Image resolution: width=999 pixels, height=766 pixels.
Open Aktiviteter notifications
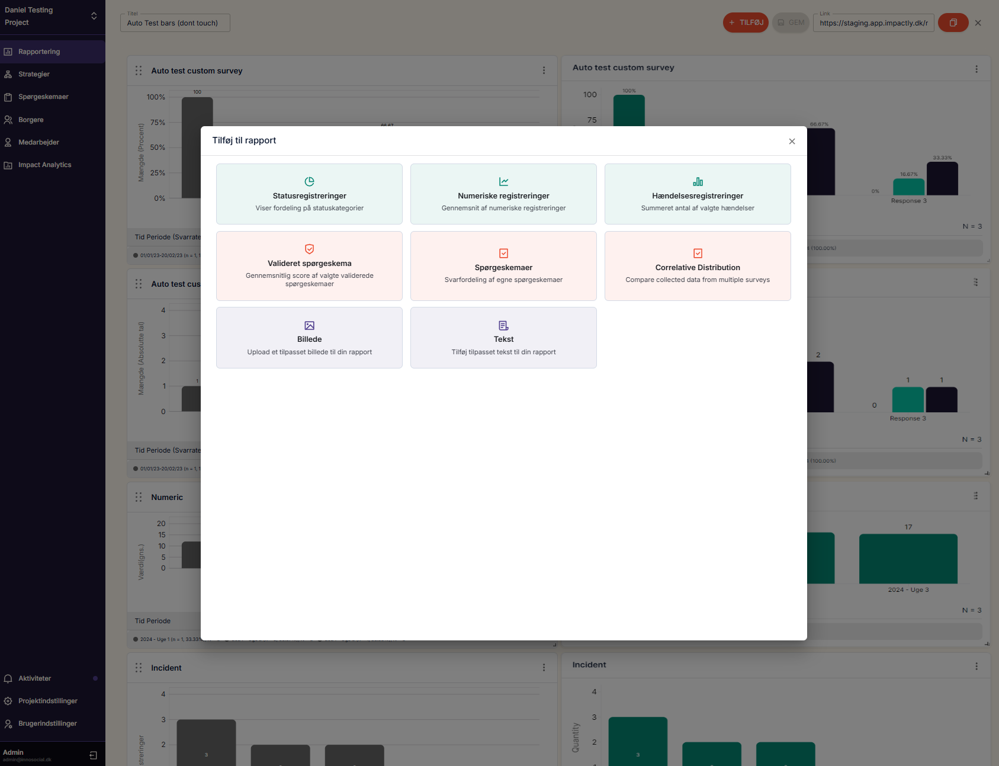53,678
